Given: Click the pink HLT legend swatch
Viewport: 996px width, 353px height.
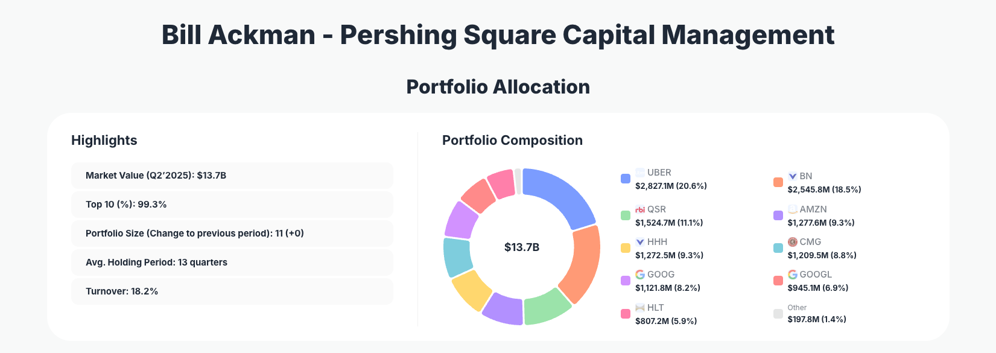Looking at the screenshot, I should (626, 314).
